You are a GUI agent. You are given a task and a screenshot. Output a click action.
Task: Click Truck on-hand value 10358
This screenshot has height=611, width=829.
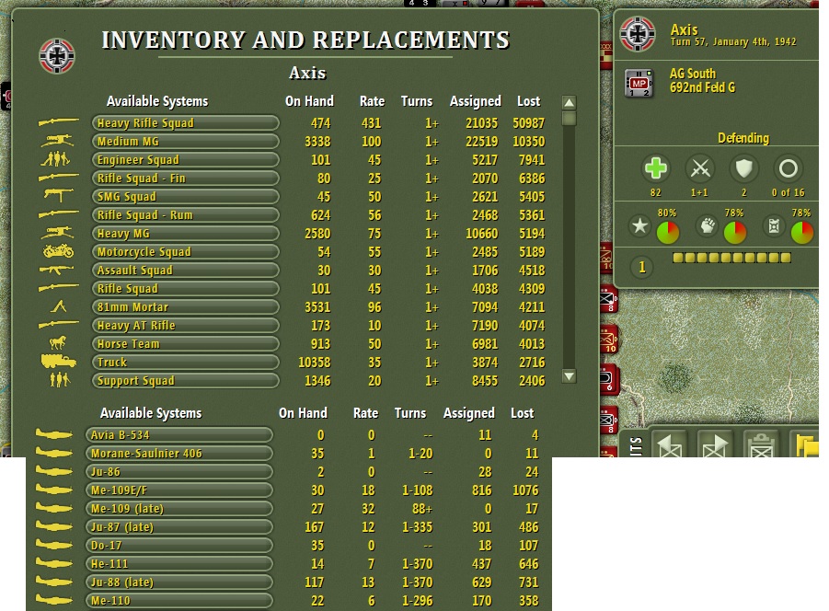[315, 363]
